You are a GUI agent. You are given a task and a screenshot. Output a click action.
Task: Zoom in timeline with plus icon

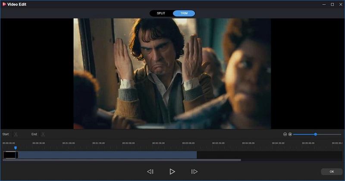[x=290, y=134]
